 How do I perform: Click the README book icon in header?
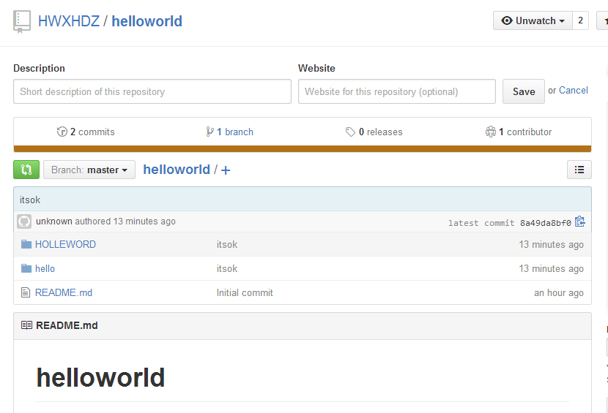26,325
